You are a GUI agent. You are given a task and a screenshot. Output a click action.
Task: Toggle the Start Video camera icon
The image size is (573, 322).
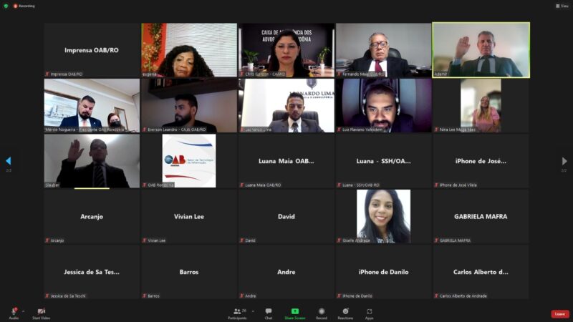click(42, 311)
